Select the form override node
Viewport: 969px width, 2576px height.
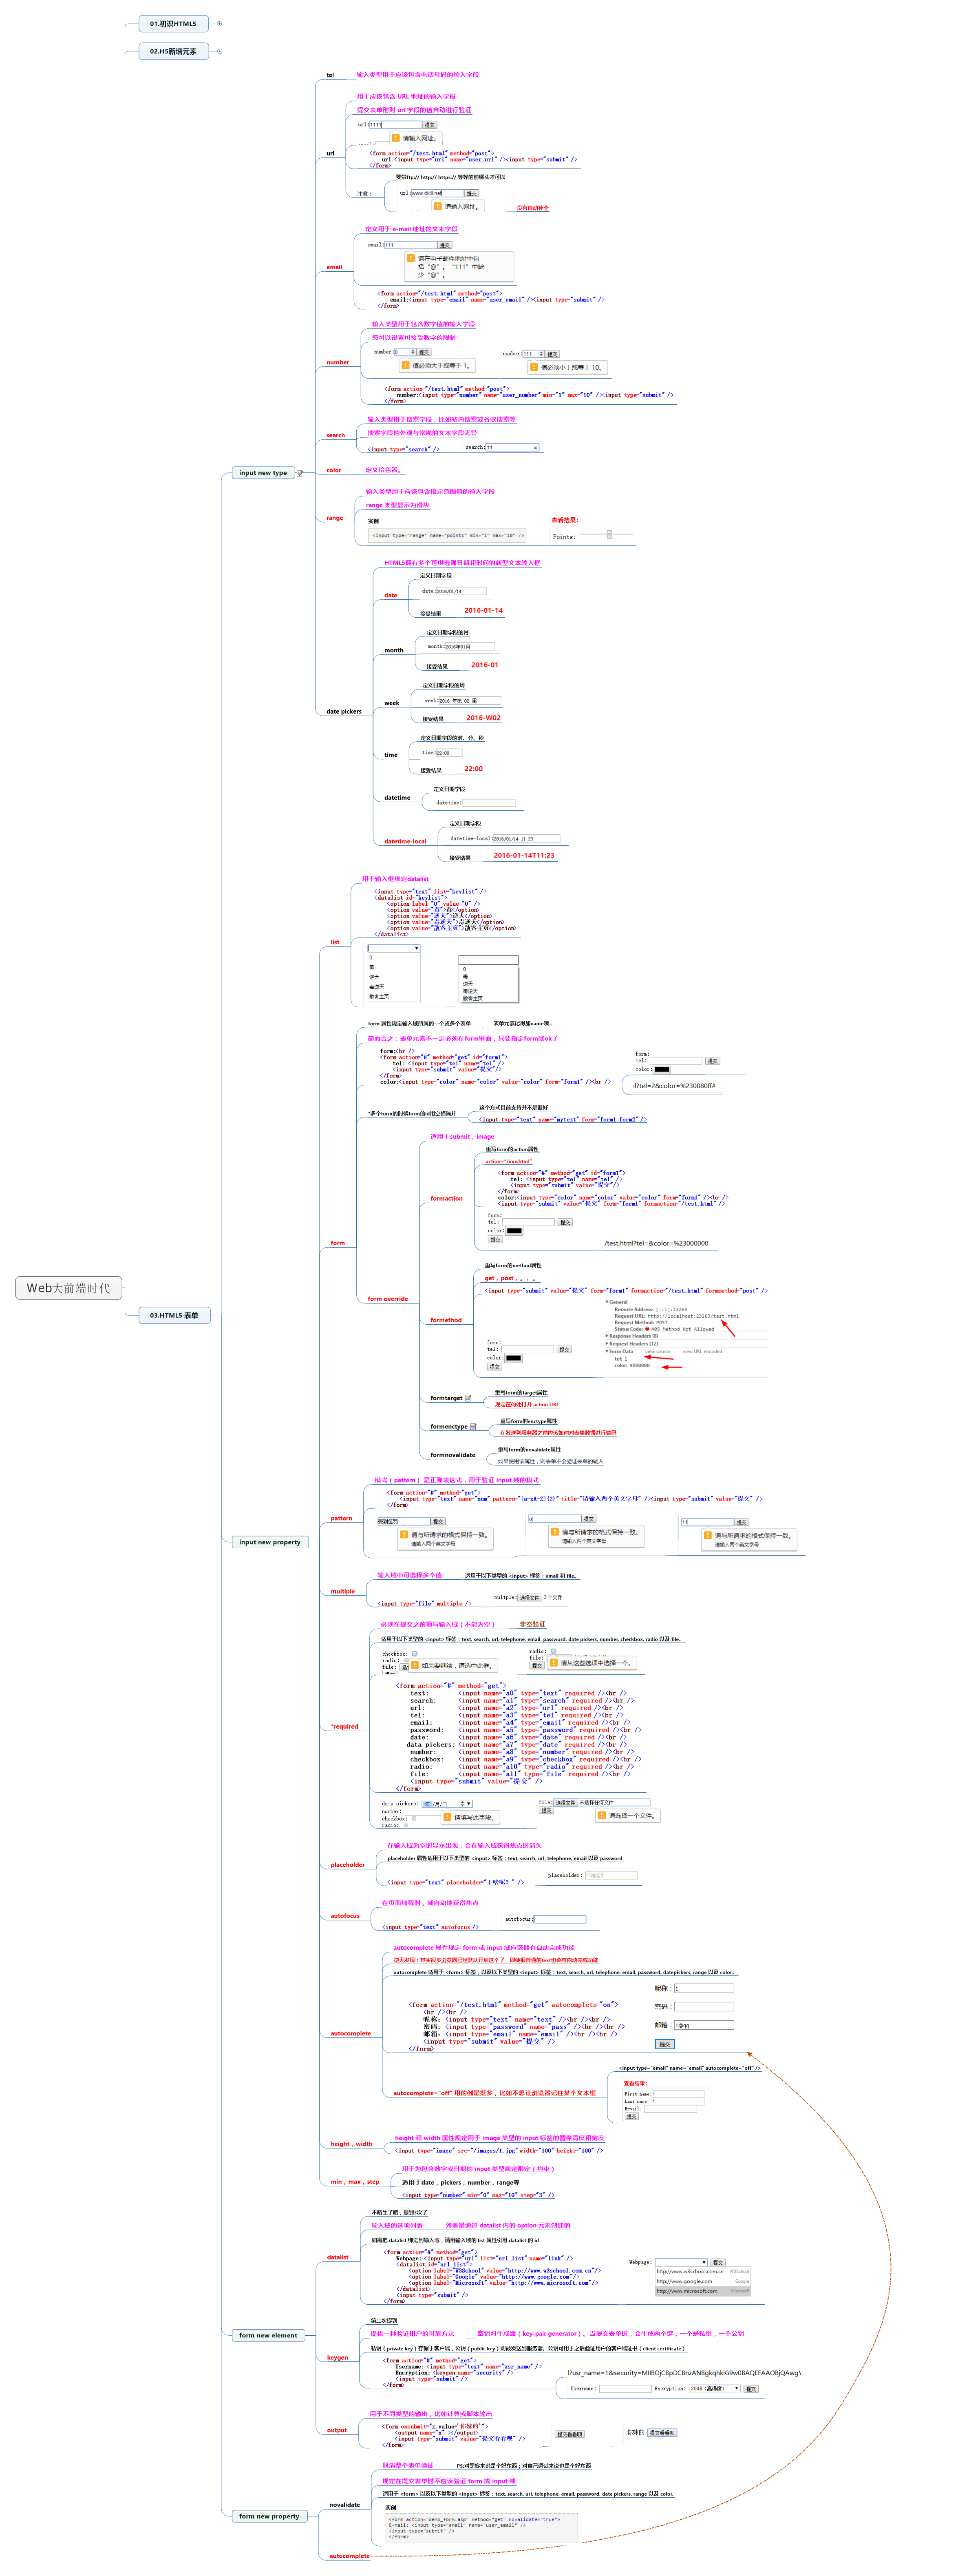388,1299
